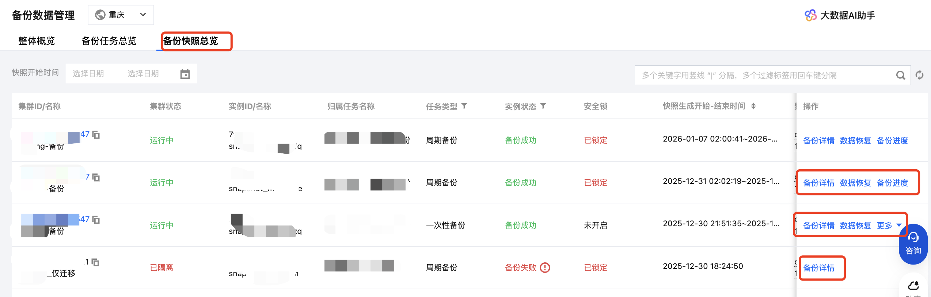Image resolution: width=931 pixels, height=297 pixels.
Task: Switch to the 整体概览 tab
Action: click(x=37, y=41)
